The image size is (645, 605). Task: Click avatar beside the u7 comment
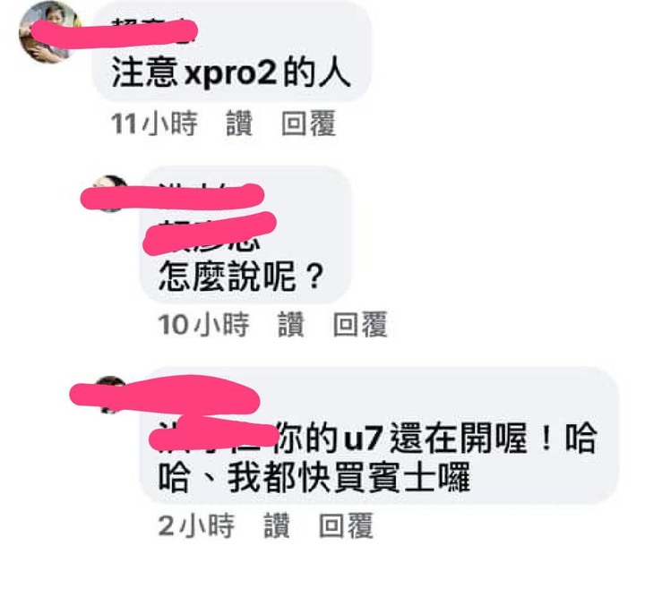click(108, 396)
